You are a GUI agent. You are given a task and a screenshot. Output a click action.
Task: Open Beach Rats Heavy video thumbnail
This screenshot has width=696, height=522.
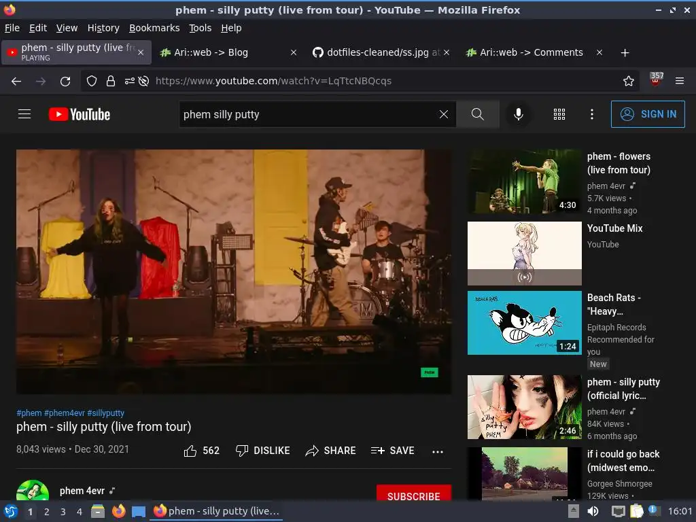tap(524, 323)
